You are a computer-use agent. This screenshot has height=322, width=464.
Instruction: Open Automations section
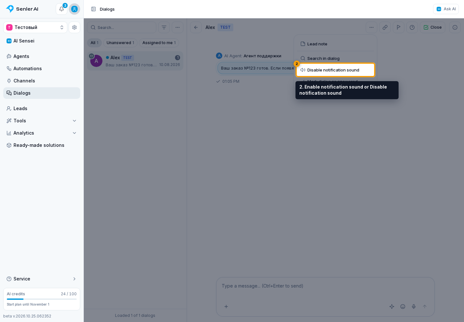coord(42,69)
